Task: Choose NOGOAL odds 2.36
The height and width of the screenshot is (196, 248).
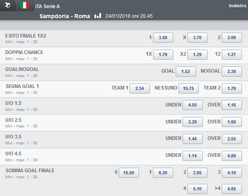Action: tap(232, 71)
